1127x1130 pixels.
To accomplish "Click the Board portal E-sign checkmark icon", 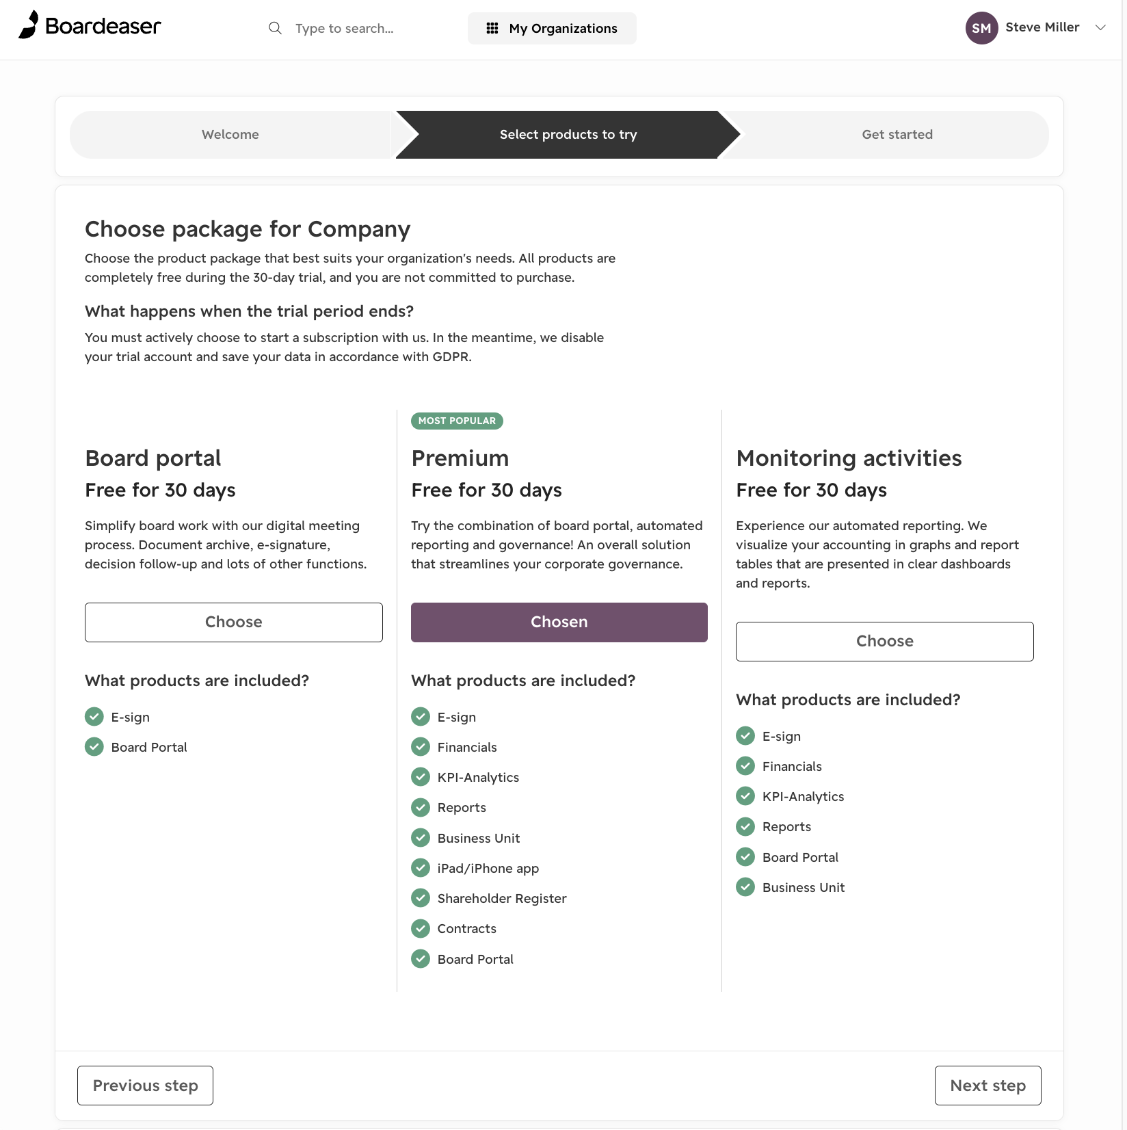I will point(94,716).
